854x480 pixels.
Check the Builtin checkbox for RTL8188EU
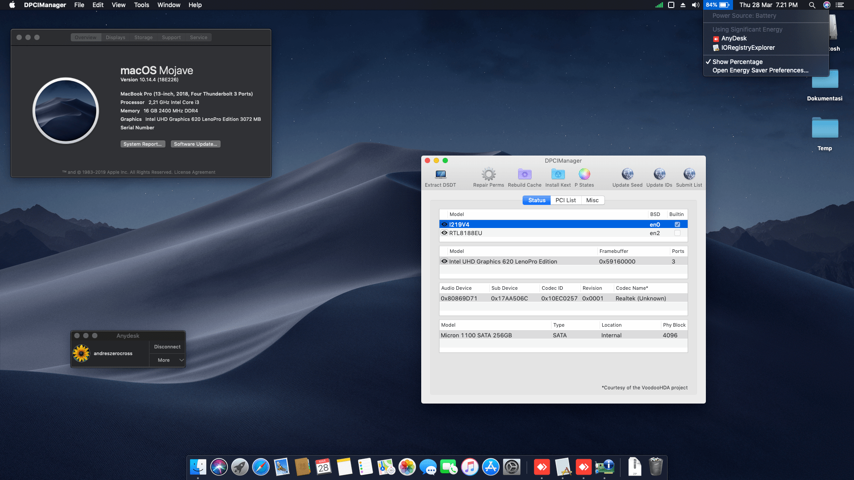[x=677, y=233]
